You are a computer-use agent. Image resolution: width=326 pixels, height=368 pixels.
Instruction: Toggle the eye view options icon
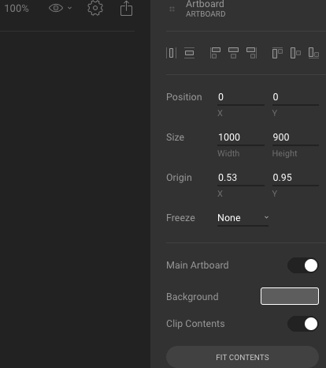56,8
